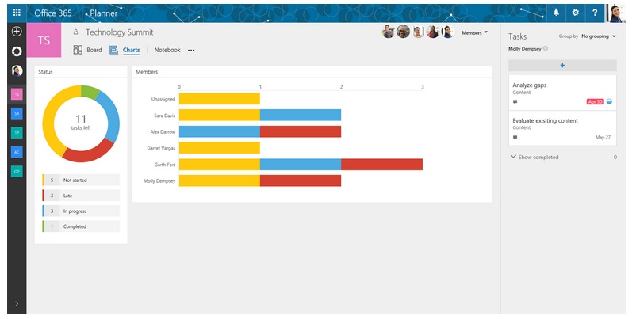Open the user profile picture in header
This screenshot has height=319, width=636.
coord(616,13)
